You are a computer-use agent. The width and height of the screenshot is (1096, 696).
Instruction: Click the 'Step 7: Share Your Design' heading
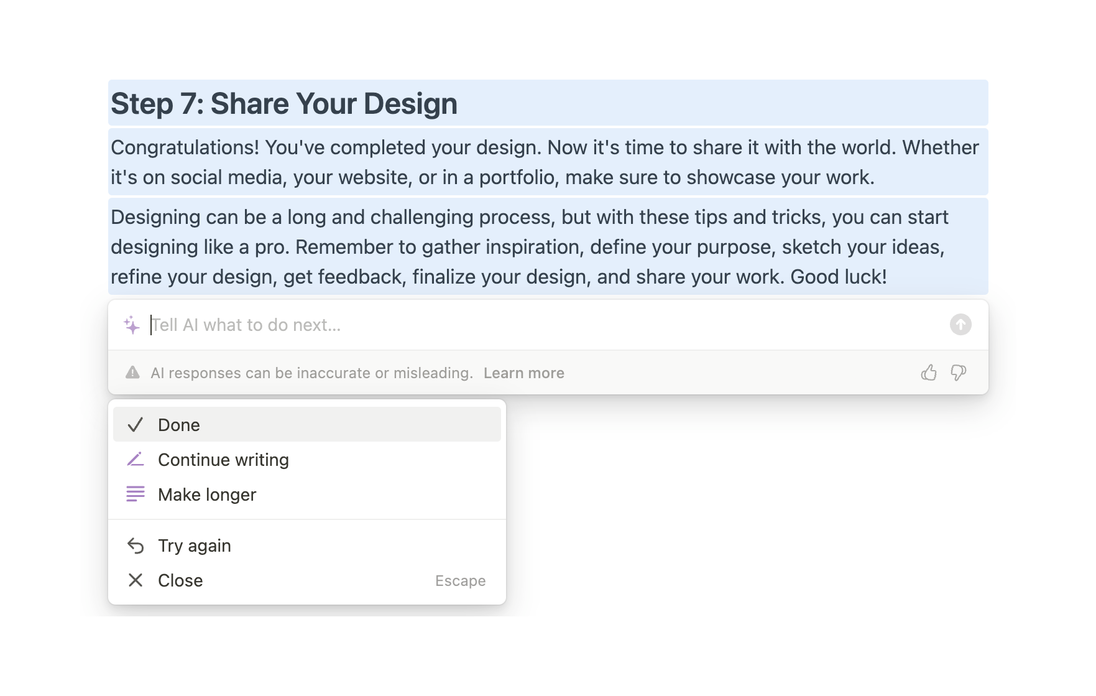click(x=284, y=103)
